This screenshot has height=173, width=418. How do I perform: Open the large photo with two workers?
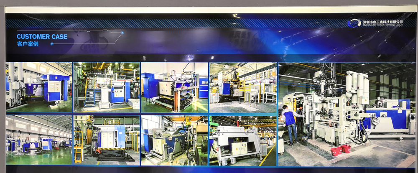tap(347, 114)
